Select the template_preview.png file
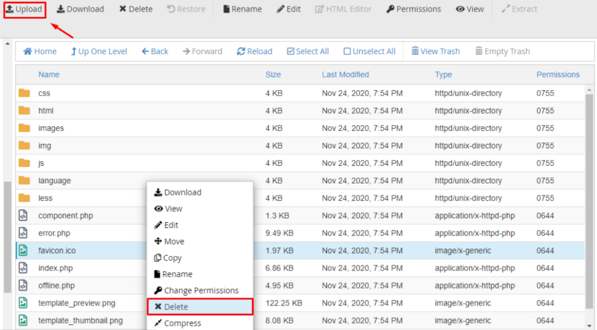This screenshot has width=597, height=330. [77, 303]
